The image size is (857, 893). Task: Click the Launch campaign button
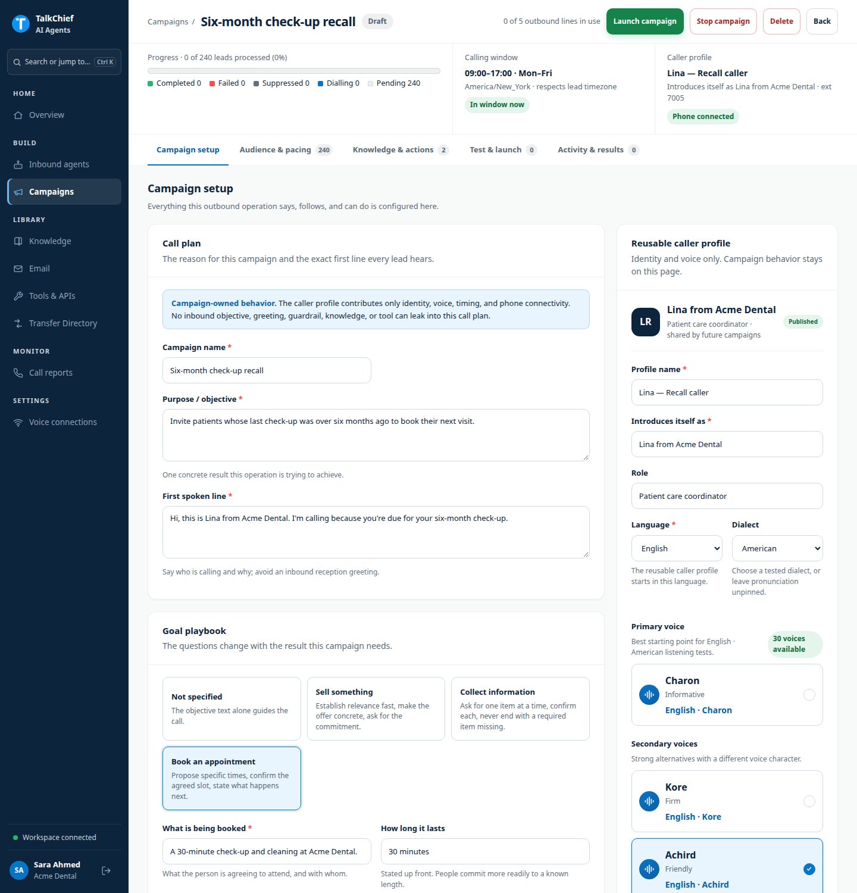pyautogui.click(x=645, y=21)
